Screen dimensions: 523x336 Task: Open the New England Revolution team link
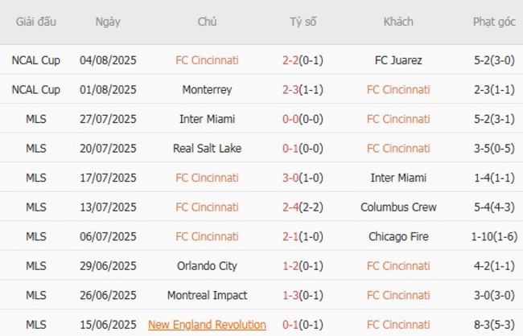[207, 325]
